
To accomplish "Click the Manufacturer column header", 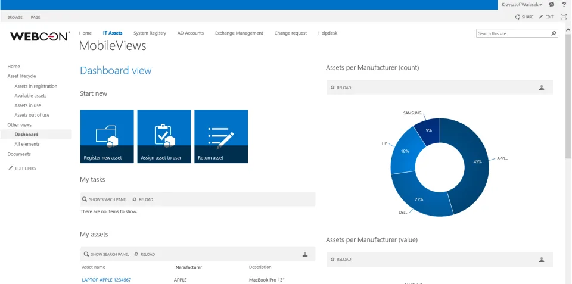I will (x=189, y=267).
